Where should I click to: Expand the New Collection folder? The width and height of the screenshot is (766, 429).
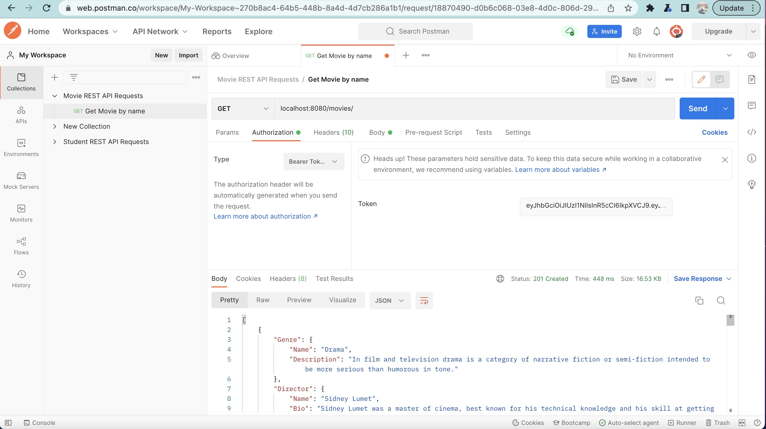[54, 127]
